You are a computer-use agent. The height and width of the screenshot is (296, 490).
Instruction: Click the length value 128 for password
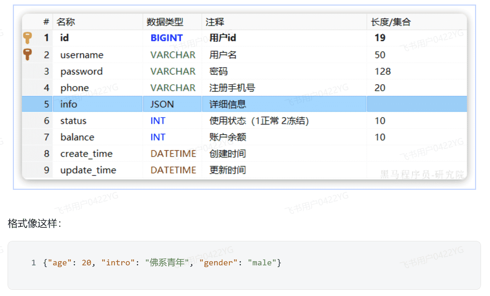coord(383,71)
